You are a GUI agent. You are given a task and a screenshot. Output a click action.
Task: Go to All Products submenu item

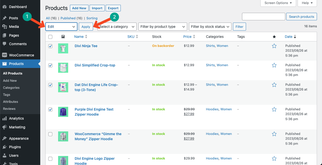coord(13,73)
